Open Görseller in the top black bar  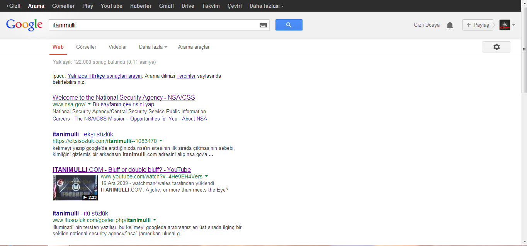pyautogui.click(x=63, y=6)
